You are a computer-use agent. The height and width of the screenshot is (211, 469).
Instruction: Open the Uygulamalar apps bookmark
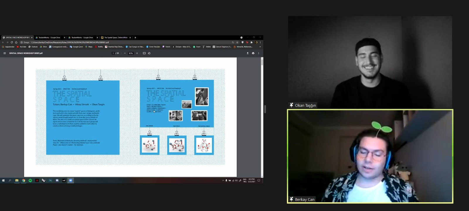pyautogui.click(x=8, y=47)
